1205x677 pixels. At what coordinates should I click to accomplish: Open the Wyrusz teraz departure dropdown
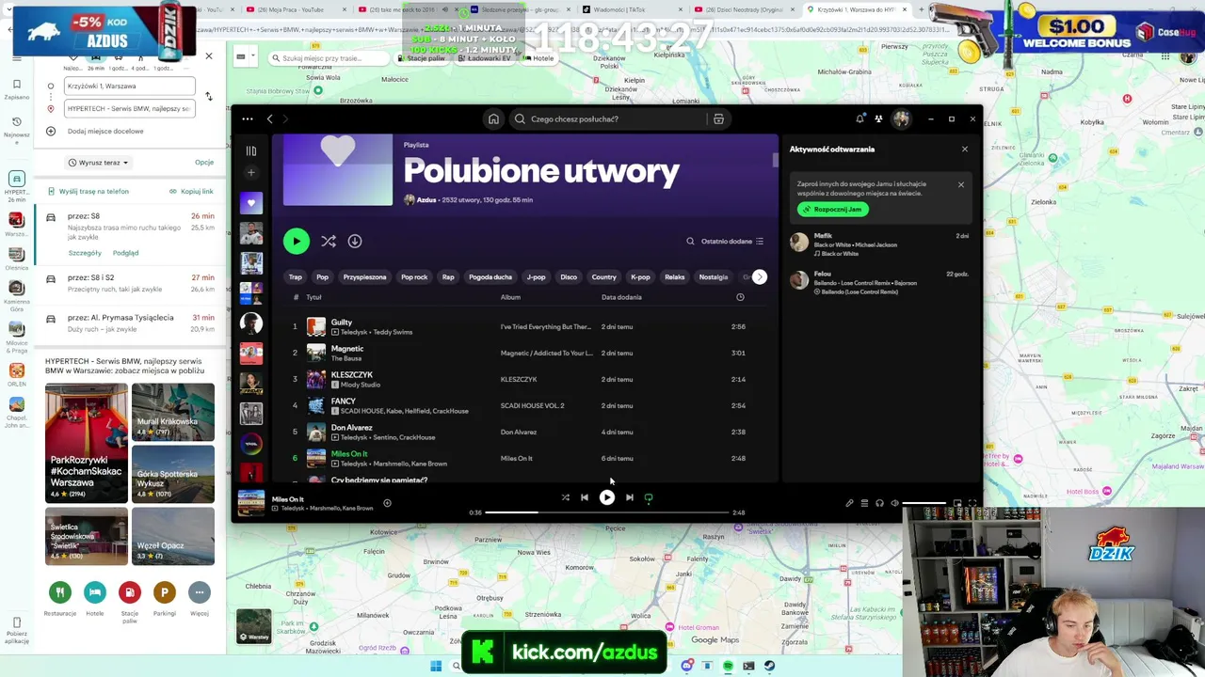(98, 163)
